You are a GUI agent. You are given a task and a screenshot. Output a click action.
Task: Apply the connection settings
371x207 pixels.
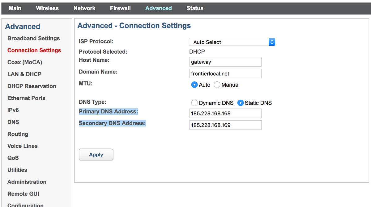coord(96,155)
